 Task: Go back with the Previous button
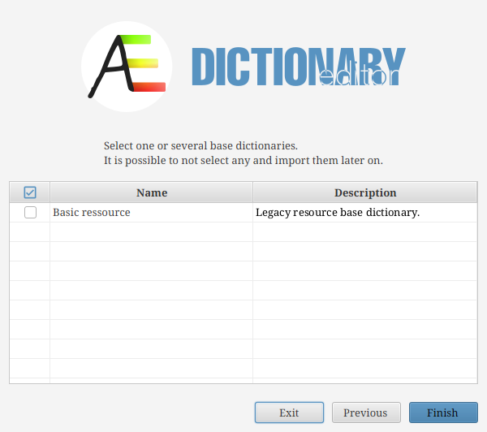[x=366, y=413]
